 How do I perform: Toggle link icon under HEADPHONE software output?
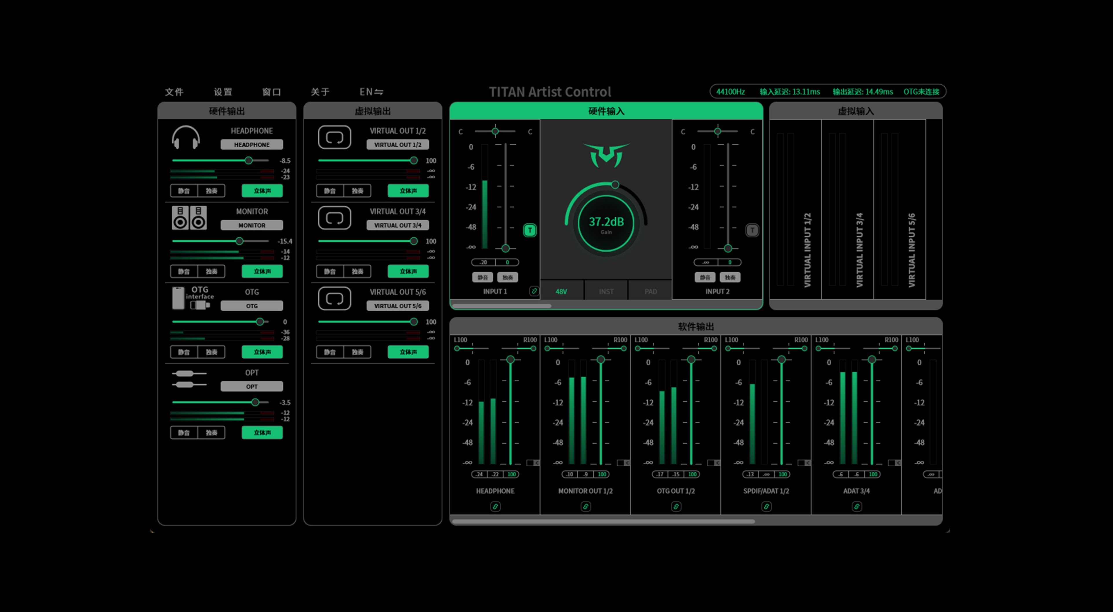495,506
